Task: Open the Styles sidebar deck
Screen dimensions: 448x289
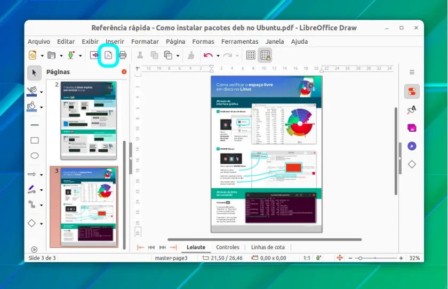Action: (x=412, y=110)
